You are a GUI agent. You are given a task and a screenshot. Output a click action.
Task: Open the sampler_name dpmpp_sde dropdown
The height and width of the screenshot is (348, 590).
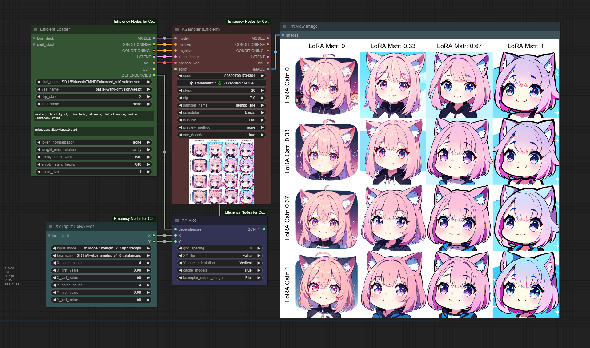[x=221, y=105]
